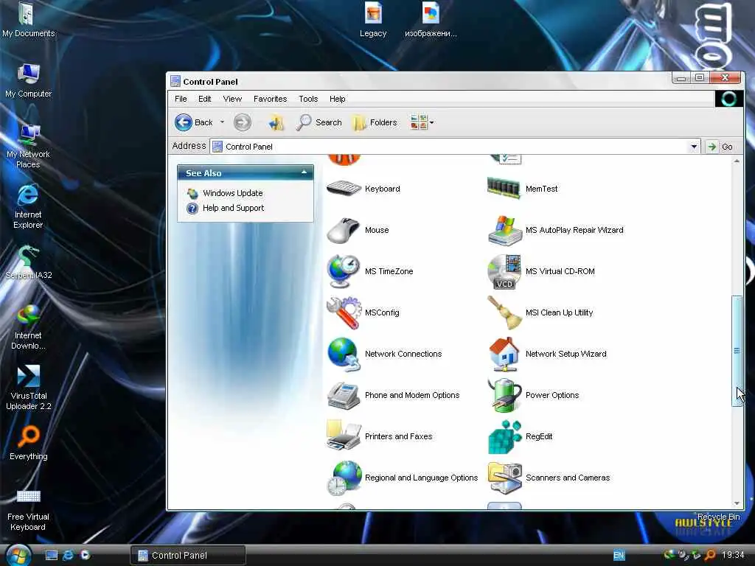Click the scrollbar up arrow
Image resolution: width=755 pixels, height=566 pixels.
(737, 161)
